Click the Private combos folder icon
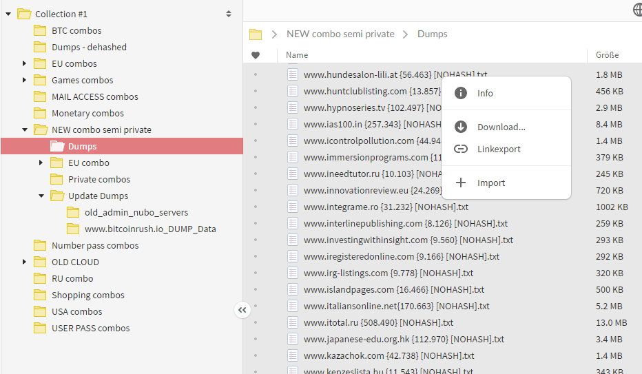Viewport: 642px width, 374px height. click(56, 179)
